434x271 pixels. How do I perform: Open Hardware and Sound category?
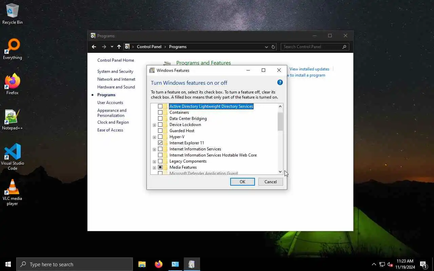pos(116,87)
